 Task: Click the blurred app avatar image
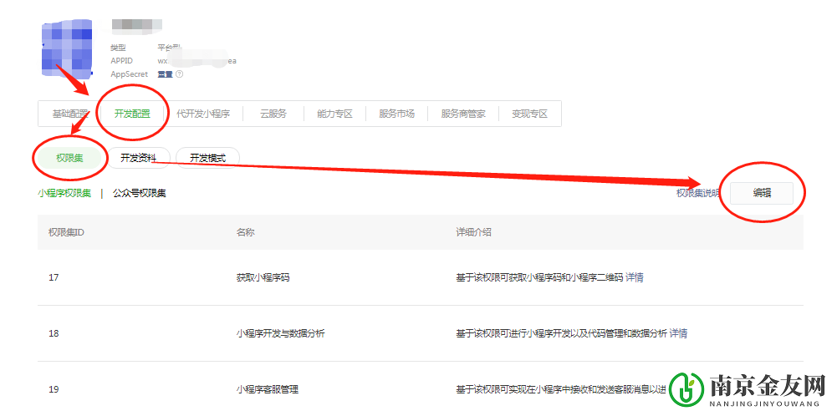click(x=66, y=48)
